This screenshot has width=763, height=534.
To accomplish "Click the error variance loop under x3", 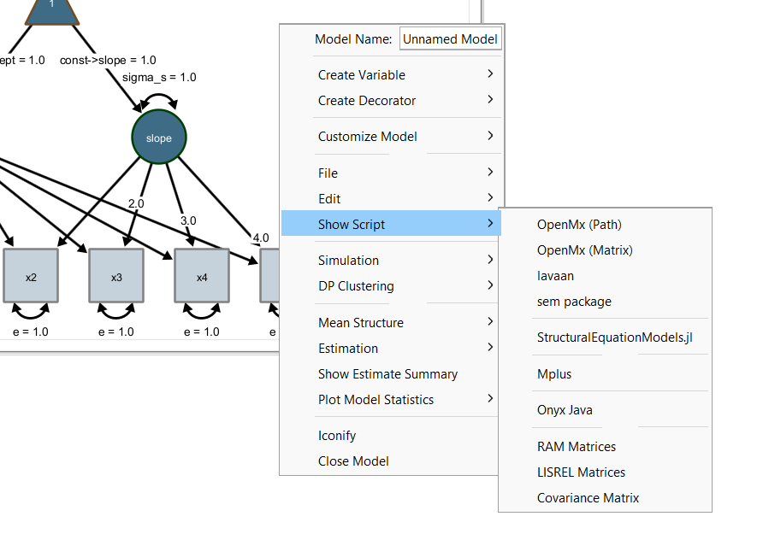I will (116, 313).
